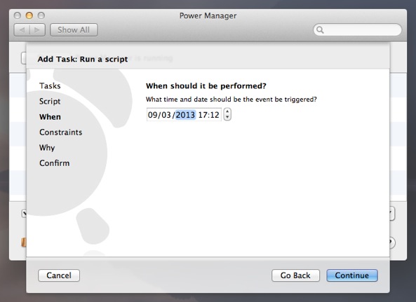This screenshot has width=416, height=302.
Task: Select the Why step in sidebar
Action: [47, 148]
